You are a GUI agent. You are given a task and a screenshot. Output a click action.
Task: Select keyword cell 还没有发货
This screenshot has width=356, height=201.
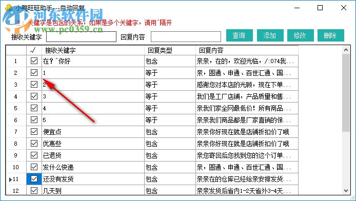point(93,179)
